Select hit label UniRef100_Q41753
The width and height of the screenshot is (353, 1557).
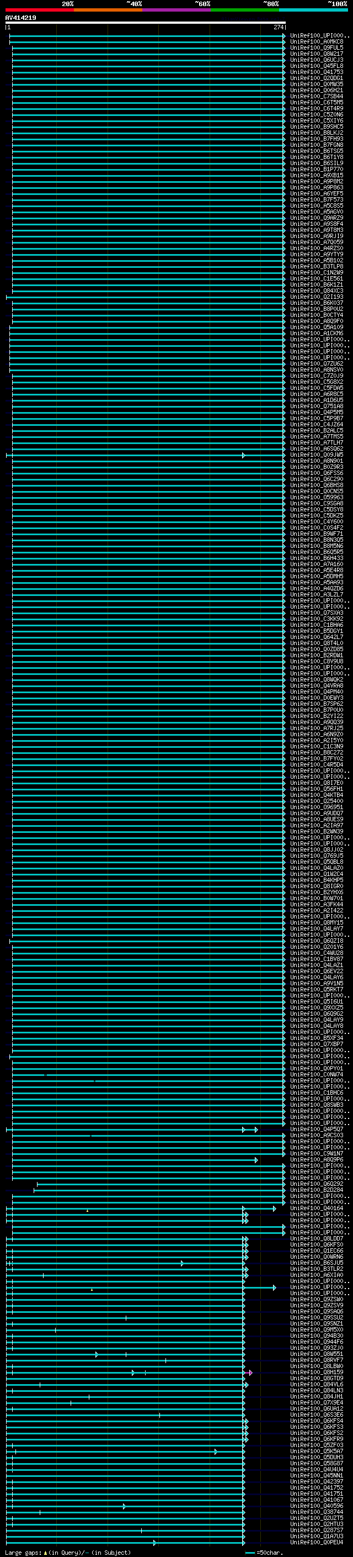coord(317,72)
